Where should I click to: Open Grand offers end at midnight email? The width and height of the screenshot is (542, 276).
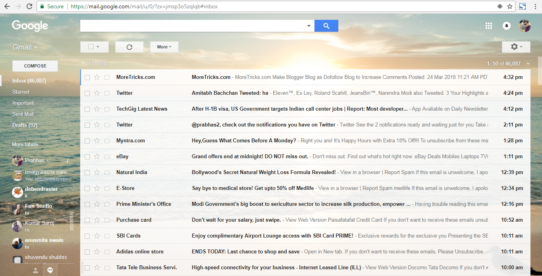coord(305,157)
